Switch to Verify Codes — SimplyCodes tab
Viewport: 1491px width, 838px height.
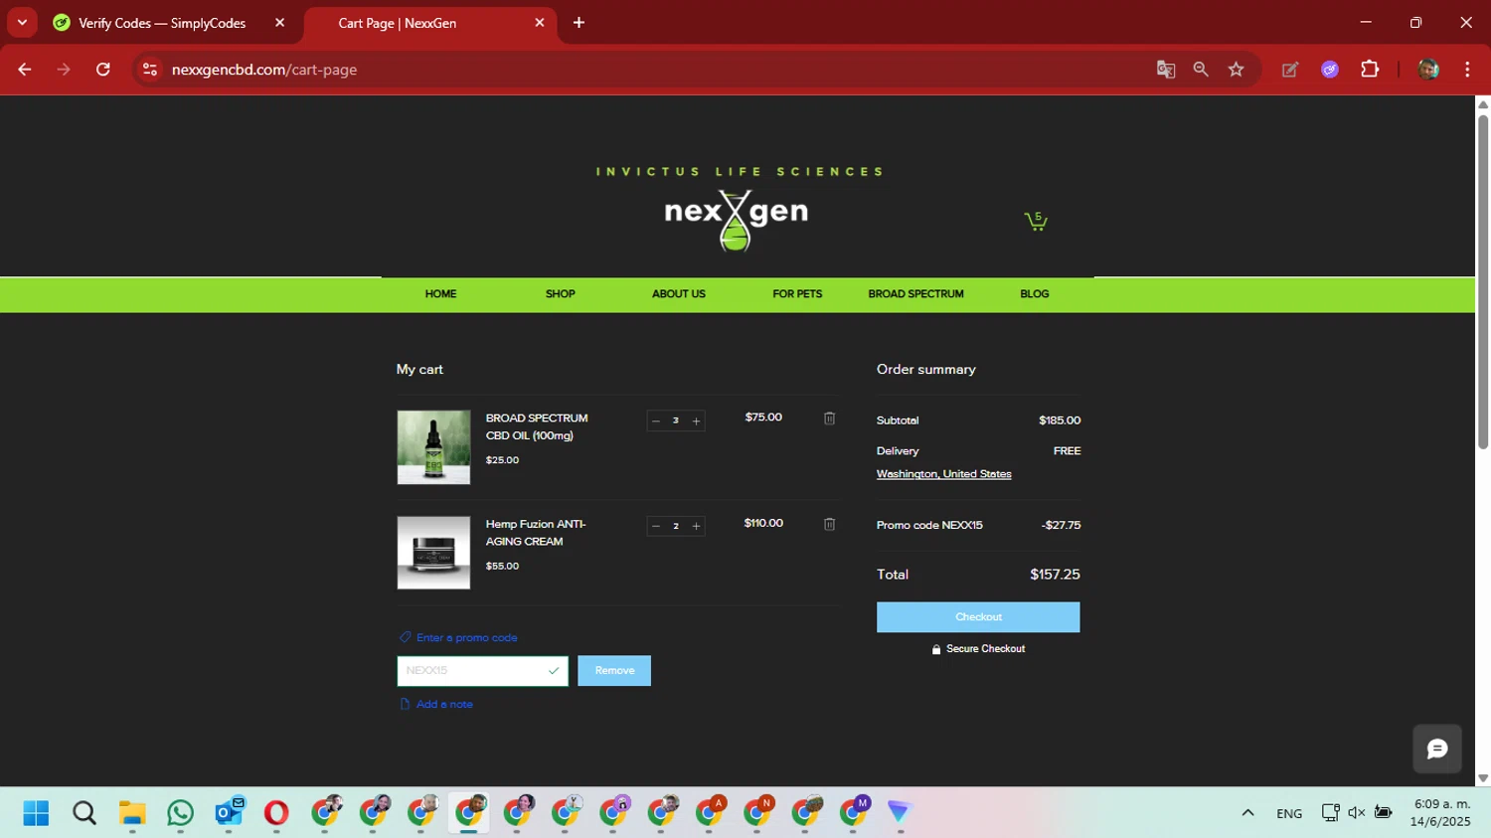point(162,23)
